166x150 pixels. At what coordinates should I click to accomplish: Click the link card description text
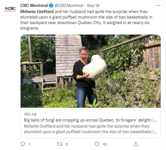click(90, 129)
